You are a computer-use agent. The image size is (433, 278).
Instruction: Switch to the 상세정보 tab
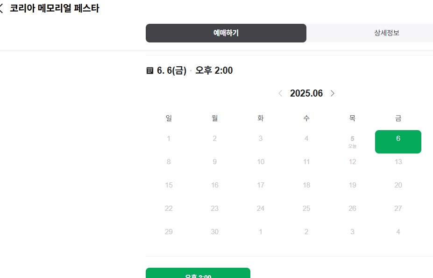(x=386, y=33)
